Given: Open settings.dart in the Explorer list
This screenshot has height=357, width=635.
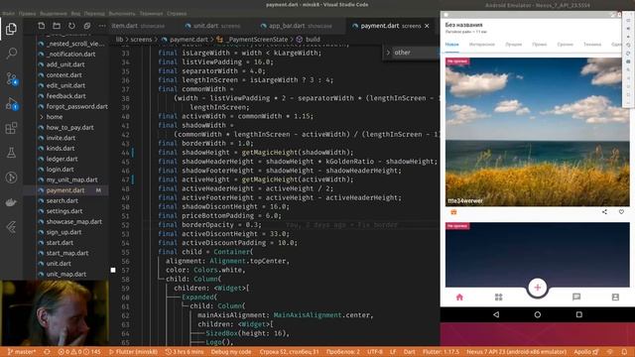Looking at the screenshot, I should [x=63, y=211].
